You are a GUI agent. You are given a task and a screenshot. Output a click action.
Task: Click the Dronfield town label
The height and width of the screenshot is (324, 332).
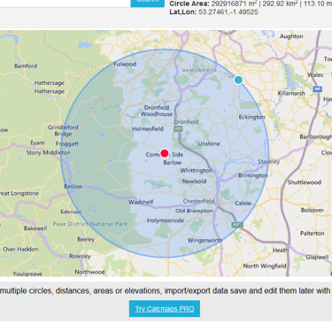point(186,121)
